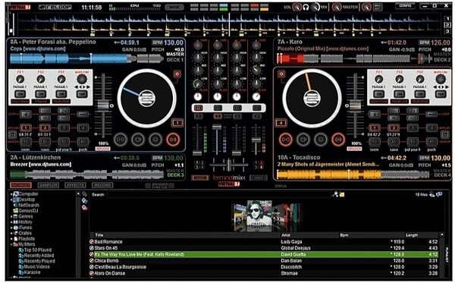455x283 pixels.
Task: Click the CUP button on right deck
Action: click(303, 140)
